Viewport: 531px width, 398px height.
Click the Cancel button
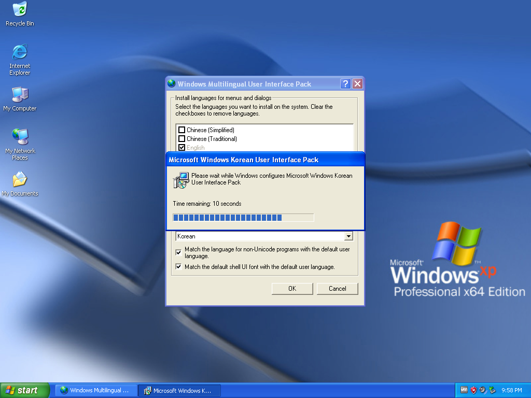click(337, 289)
